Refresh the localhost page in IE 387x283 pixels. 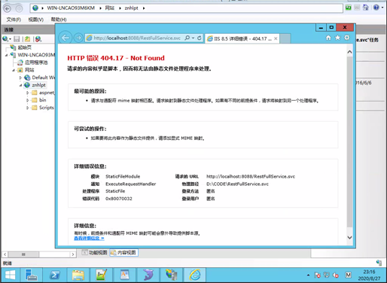200,38
